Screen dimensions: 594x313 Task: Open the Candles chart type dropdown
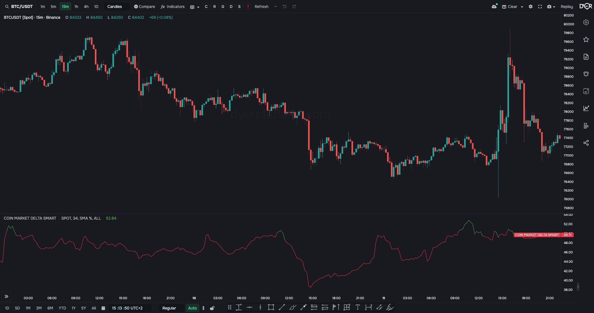point(117,6)
